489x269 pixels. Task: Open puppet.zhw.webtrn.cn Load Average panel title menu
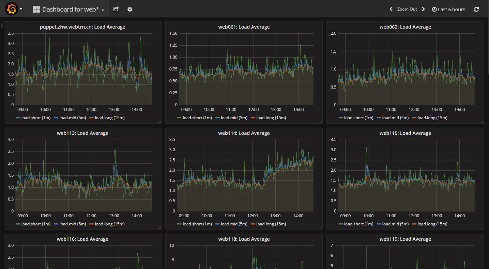pyautogui.click(x=82, y=27)
